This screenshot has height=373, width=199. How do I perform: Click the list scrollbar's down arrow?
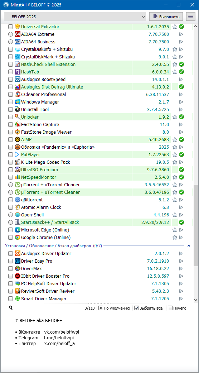[195, 300]
